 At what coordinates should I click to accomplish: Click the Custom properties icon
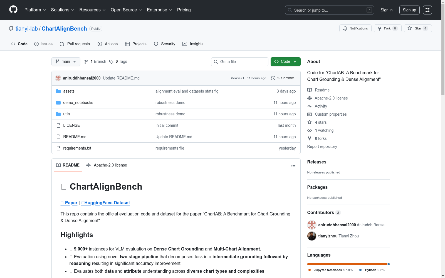(310, 114)
